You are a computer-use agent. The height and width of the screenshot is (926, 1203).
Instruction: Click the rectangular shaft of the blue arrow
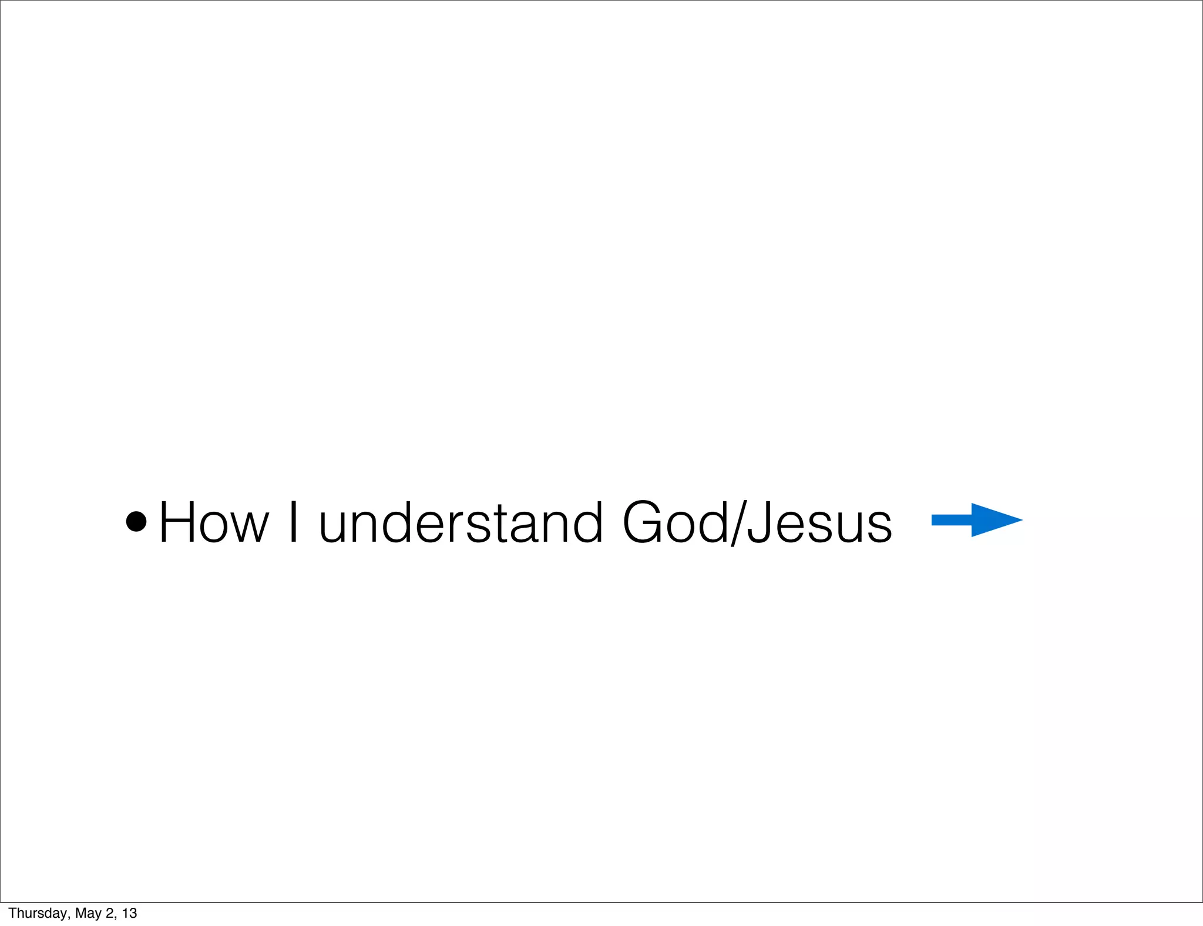click(x=952, y=520)
